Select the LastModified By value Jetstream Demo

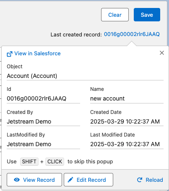pos(29,144)
